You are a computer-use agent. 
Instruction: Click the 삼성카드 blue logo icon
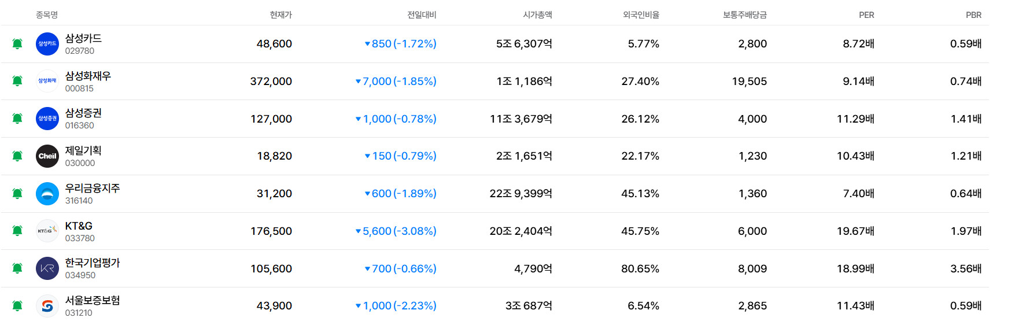click(x=47, y=44)
